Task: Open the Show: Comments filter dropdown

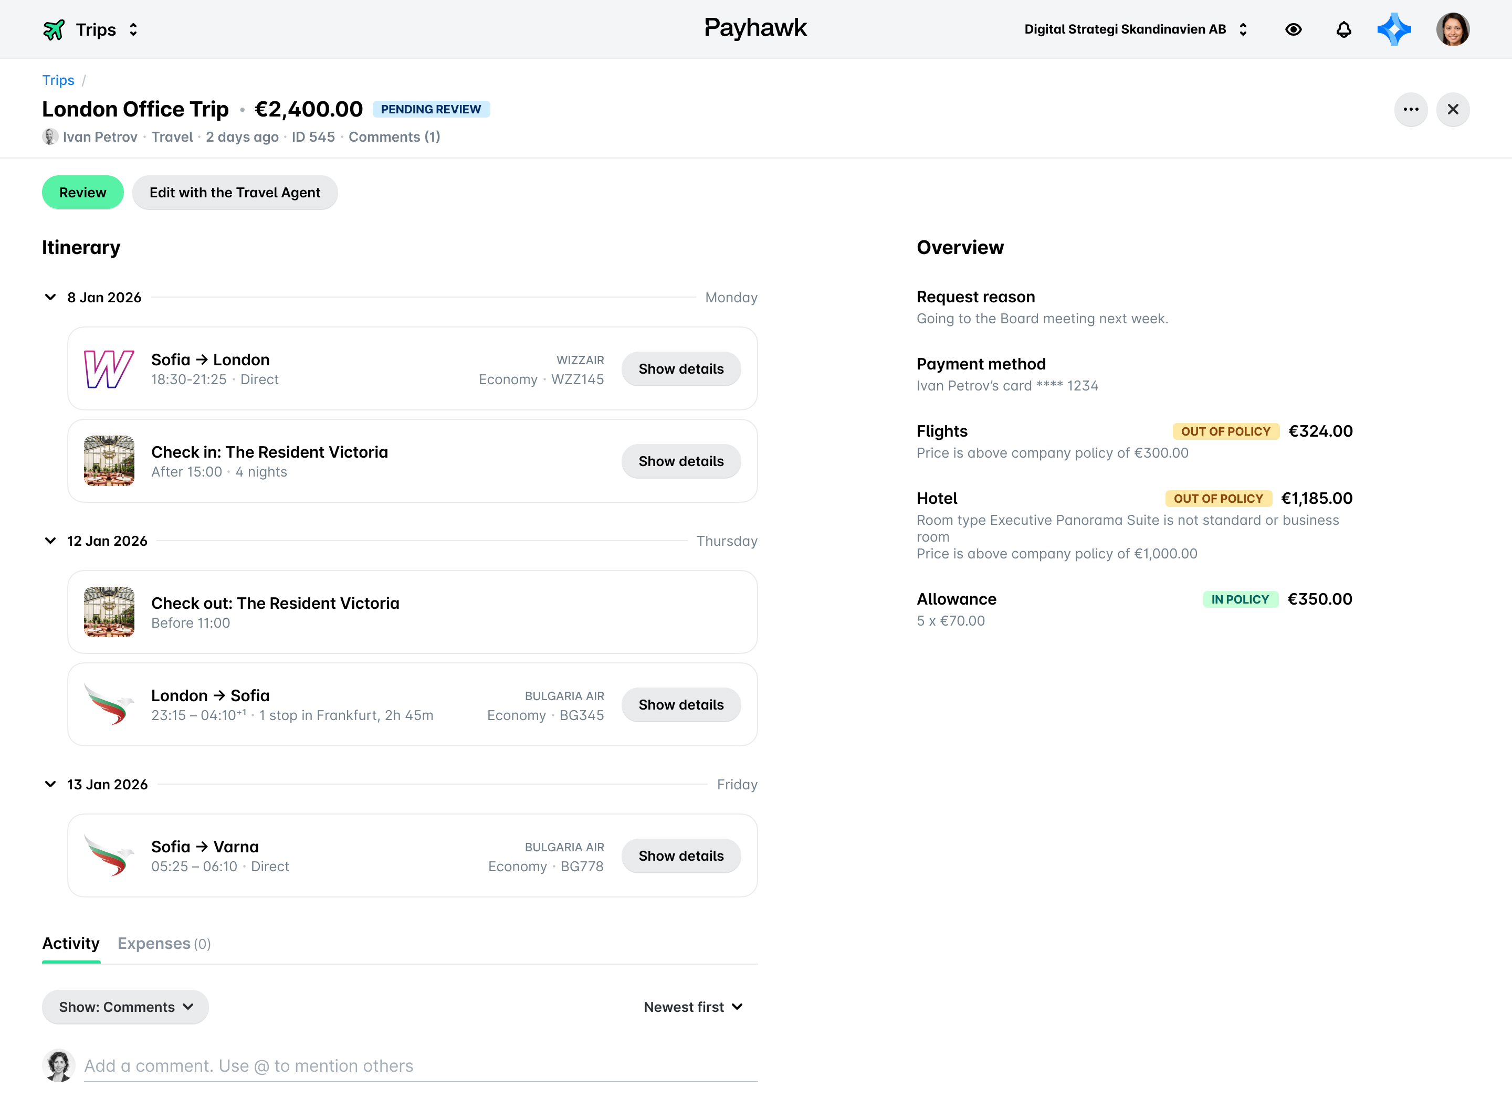Action: click(125, 1007)
